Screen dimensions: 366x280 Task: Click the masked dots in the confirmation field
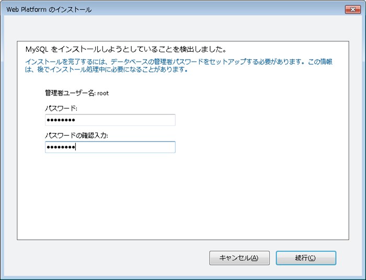(x=61, y=148)
